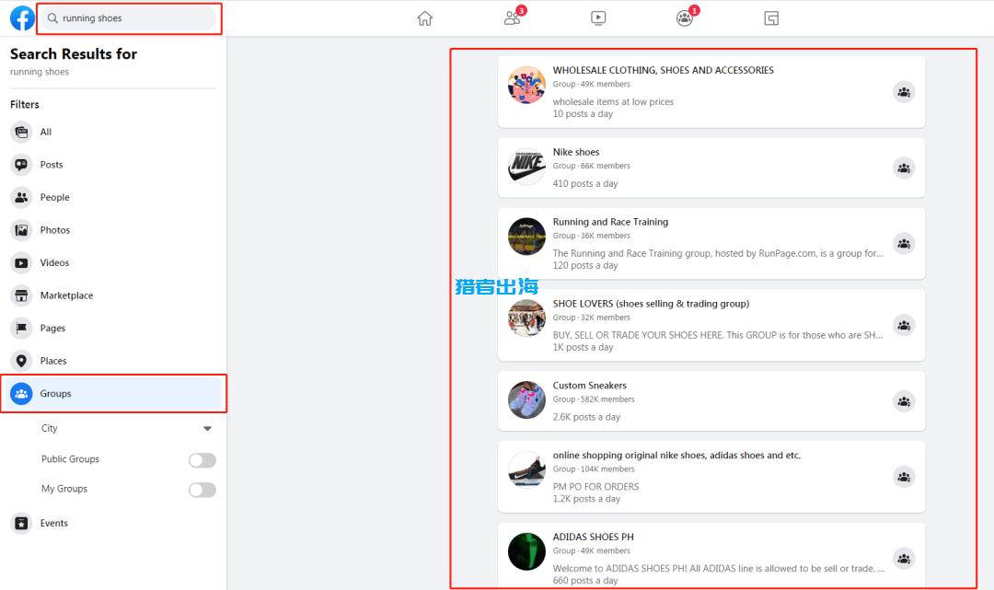
Task: Click '410 posts a day' text
Action: (585, 183)
